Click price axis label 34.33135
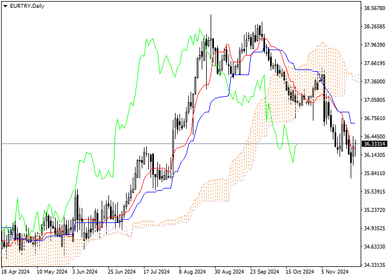This screenshot has width=389, height=278. point(375,265)
